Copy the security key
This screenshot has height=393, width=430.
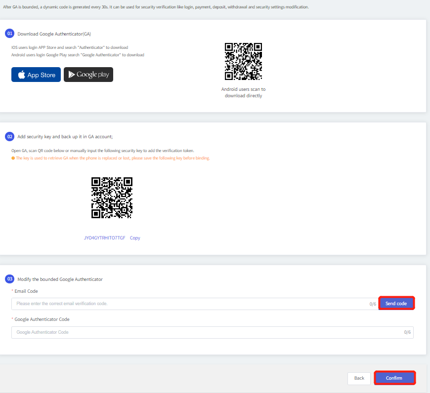point(135,237)
